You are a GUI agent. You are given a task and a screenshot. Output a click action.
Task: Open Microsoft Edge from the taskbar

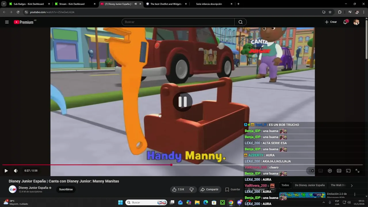click(x=206, y=202)
